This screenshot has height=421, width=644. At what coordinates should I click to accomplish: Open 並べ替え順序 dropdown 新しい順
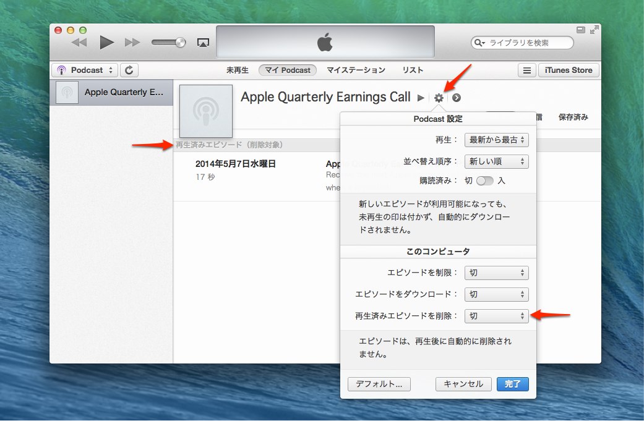496,162
